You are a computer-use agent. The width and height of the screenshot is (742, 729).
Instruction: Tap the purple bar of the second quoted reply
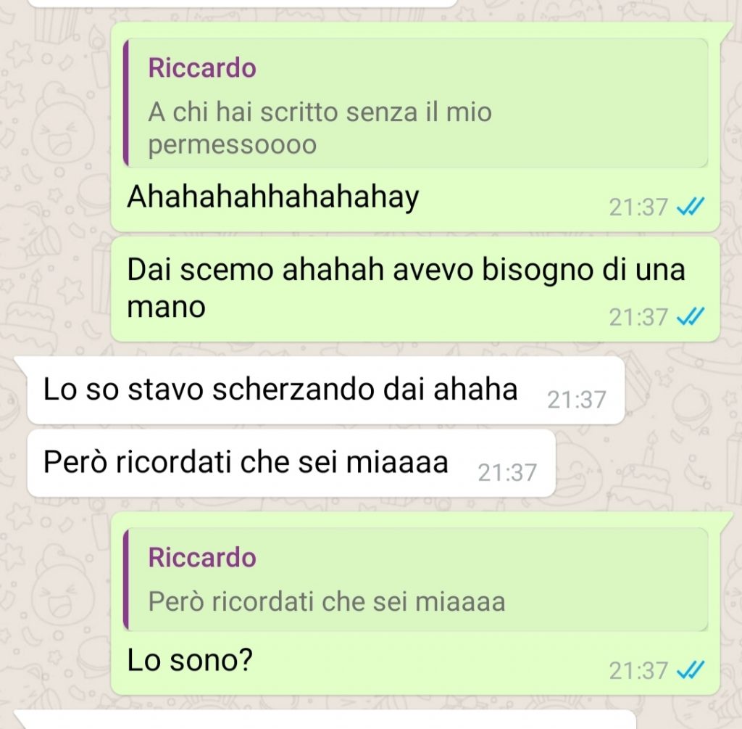[126, 580]
